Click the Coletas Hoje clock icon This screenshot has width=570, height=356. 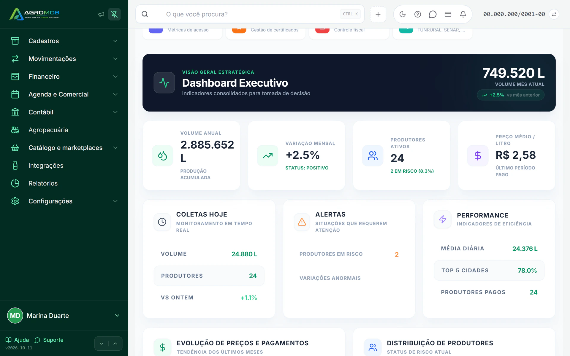[162, 222]
